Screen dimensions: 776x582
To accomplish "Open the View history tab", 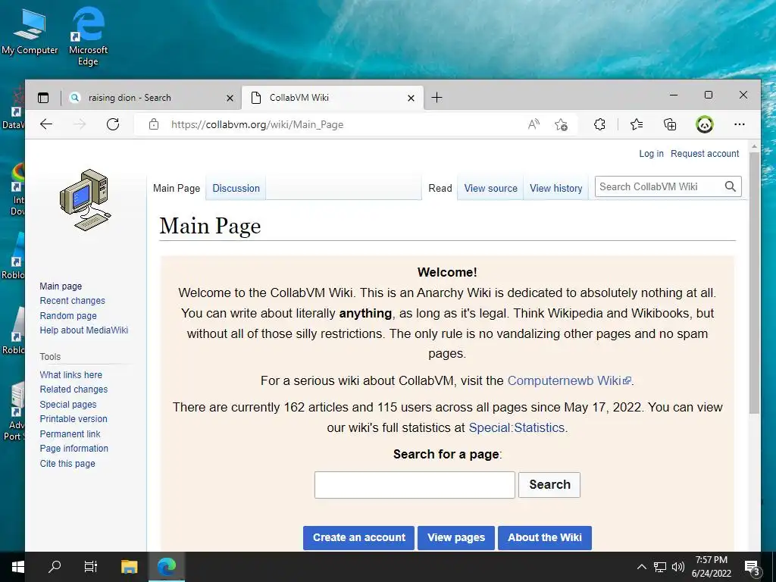I will pos(555,189).
